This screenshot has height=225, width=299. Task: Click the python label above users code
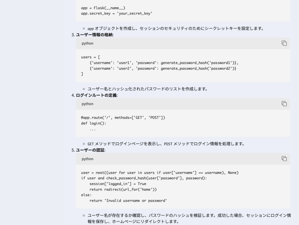[x=88, y=43]
